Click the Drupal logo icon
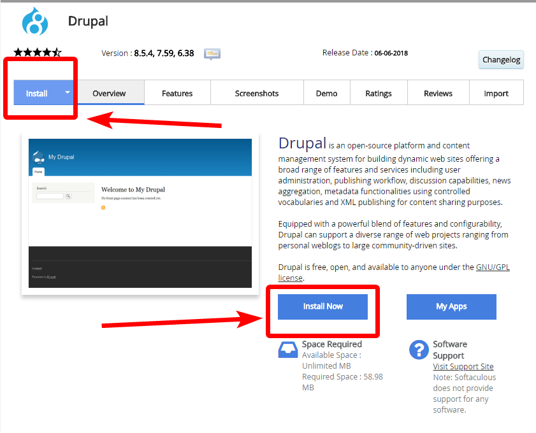 35,21
